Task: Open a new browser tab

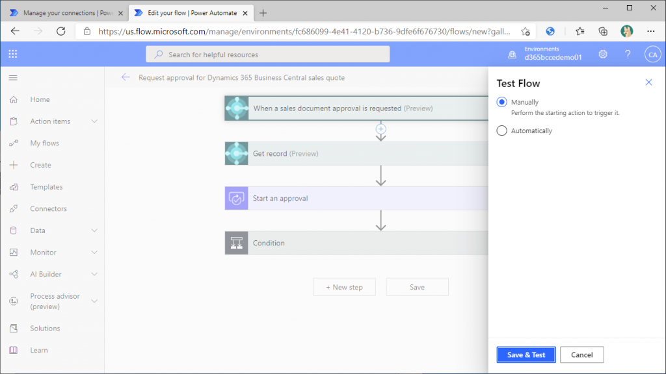Action: click(263, 13)
